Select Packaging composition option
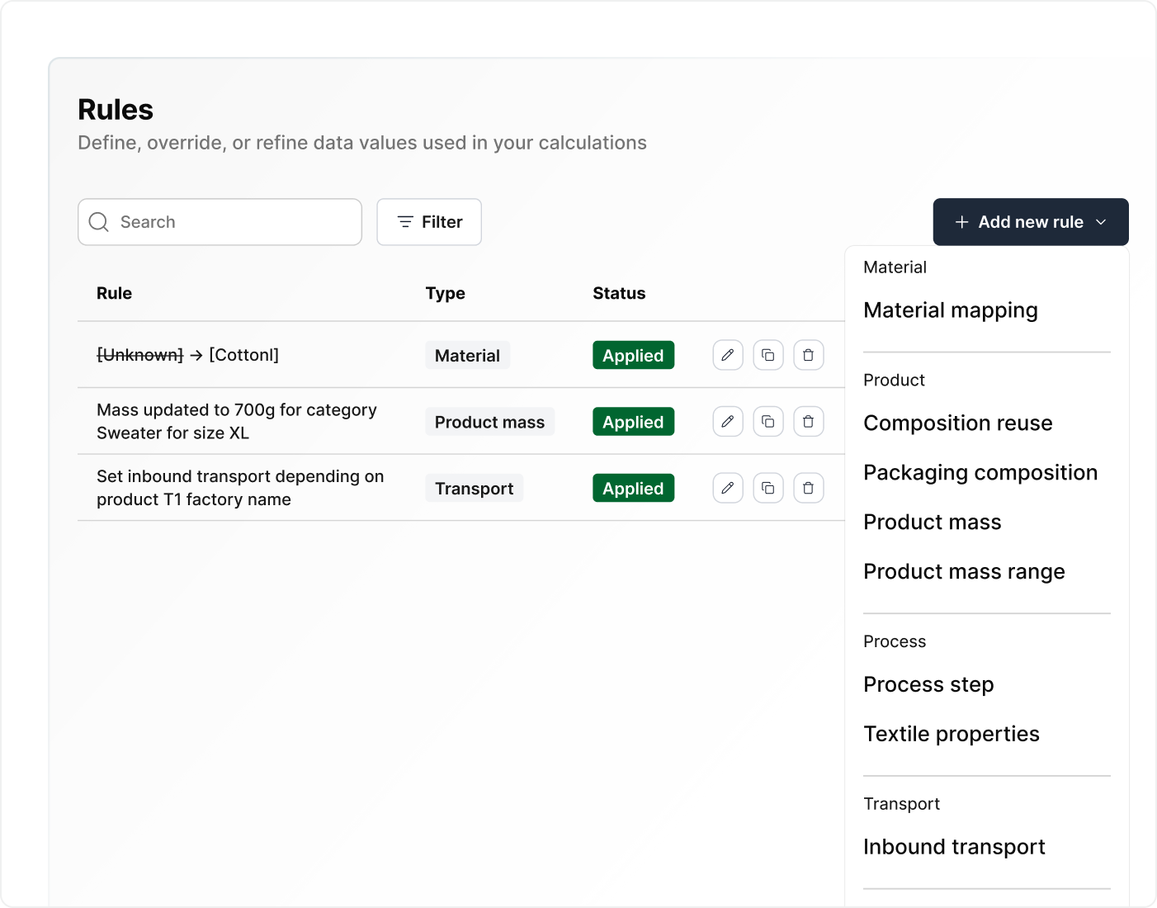The height and width of the screenshot is (908, 1157). click(980, 473)
